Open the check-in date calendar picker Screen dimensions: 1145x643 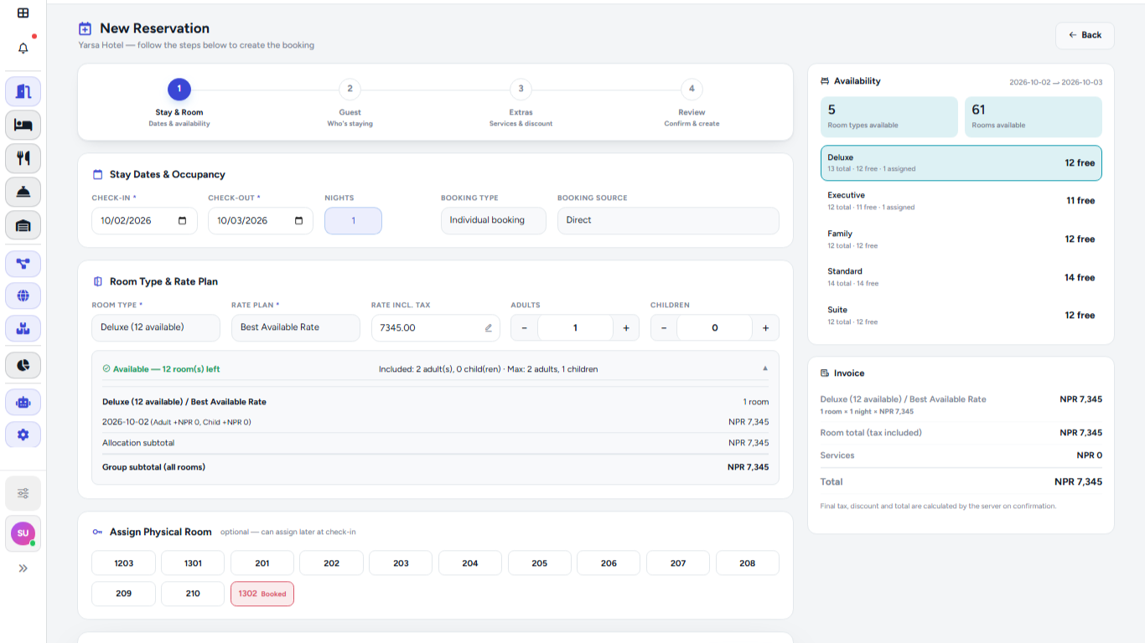(183, 221)
